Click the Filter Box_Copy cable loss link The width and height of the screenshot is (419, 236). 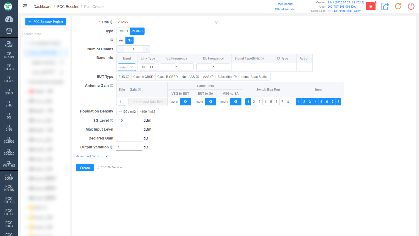click(344, 11)
